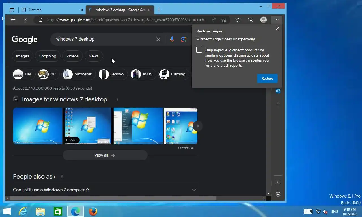This screenshot has height=217, width=362.
Task: Expand Can I still use a Windows 7 computer
Action: click(x=105, y=190)
